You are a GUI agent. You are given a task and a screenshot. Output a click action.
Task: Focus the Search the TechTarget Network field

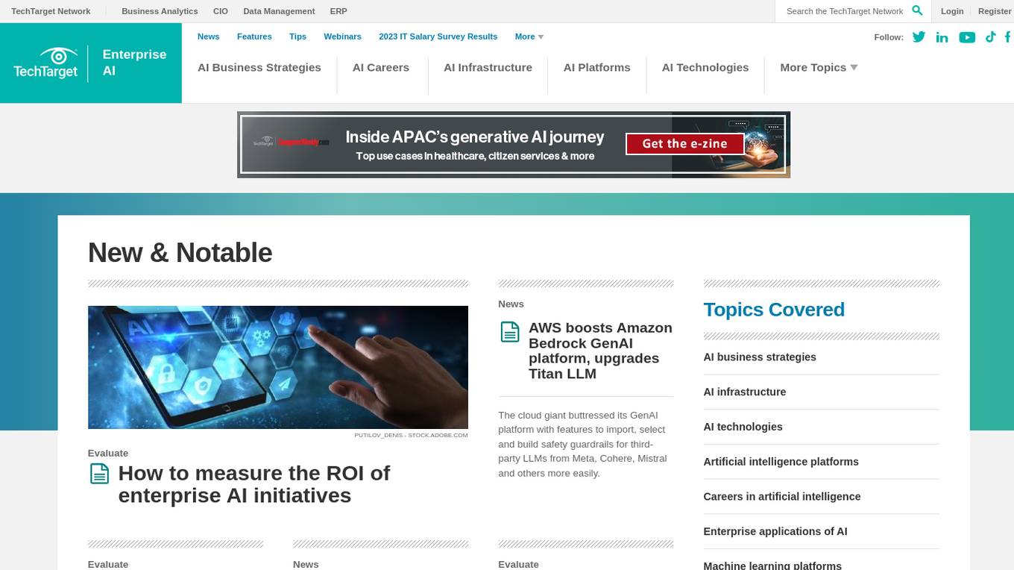click(844, 11)
